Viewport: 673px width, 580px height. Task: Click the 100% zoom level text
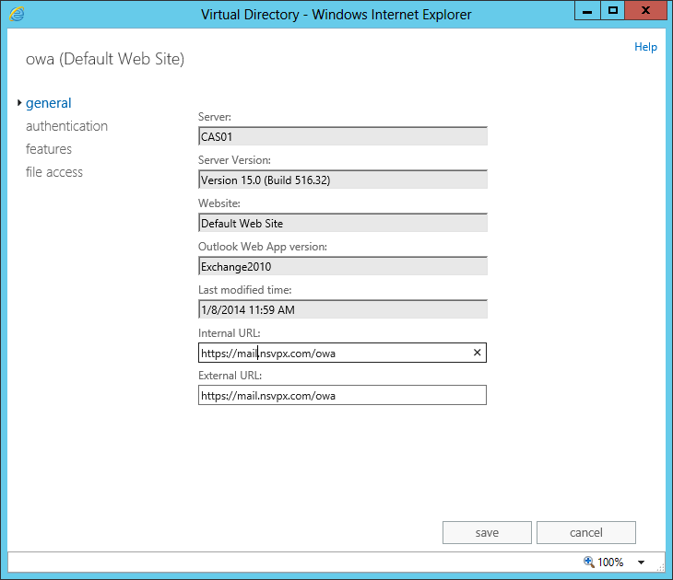610,563
